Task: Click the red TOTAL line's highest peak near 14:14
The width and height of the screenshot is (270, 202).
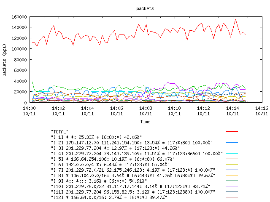Action: click(235, 19)
